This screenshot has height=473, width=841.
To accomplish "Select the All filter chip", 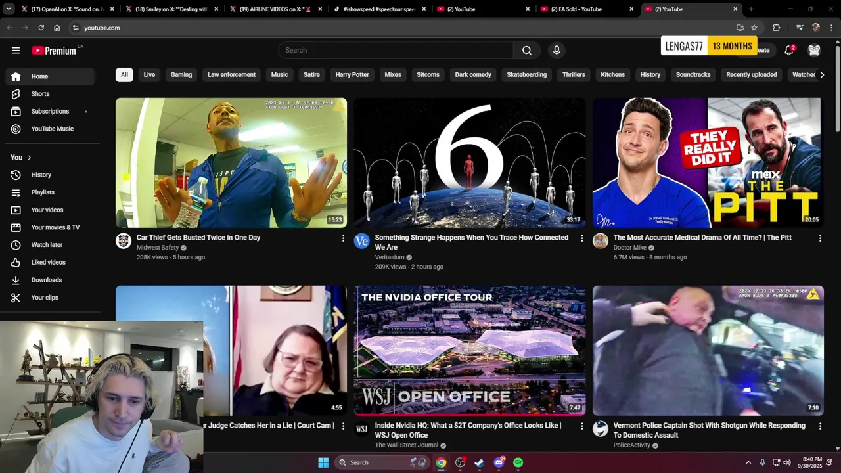I will point(124,75).
